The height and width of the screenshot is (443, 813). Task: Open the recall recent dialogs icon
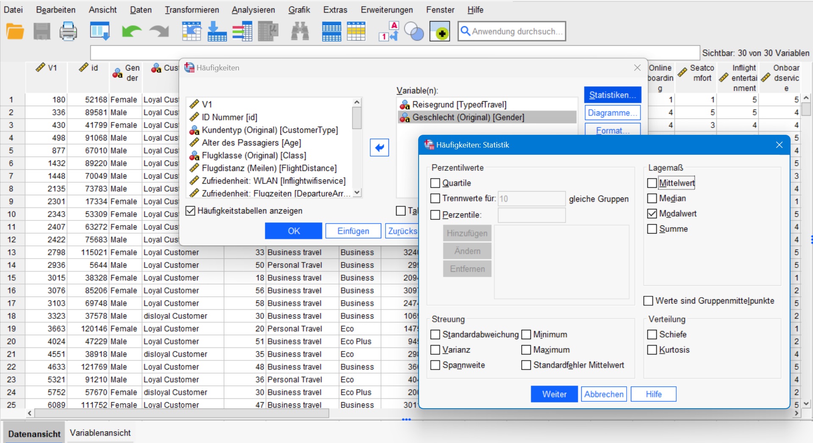pyautogui.click(x=100, y=32)
